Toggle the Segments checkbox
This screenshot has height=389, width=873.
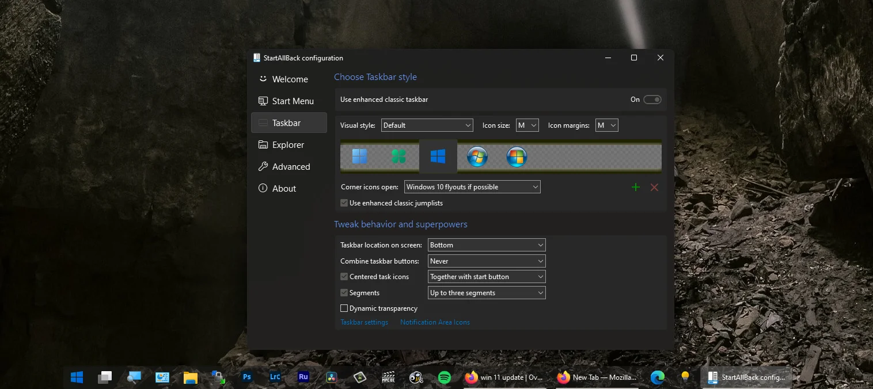pos(344,293)
